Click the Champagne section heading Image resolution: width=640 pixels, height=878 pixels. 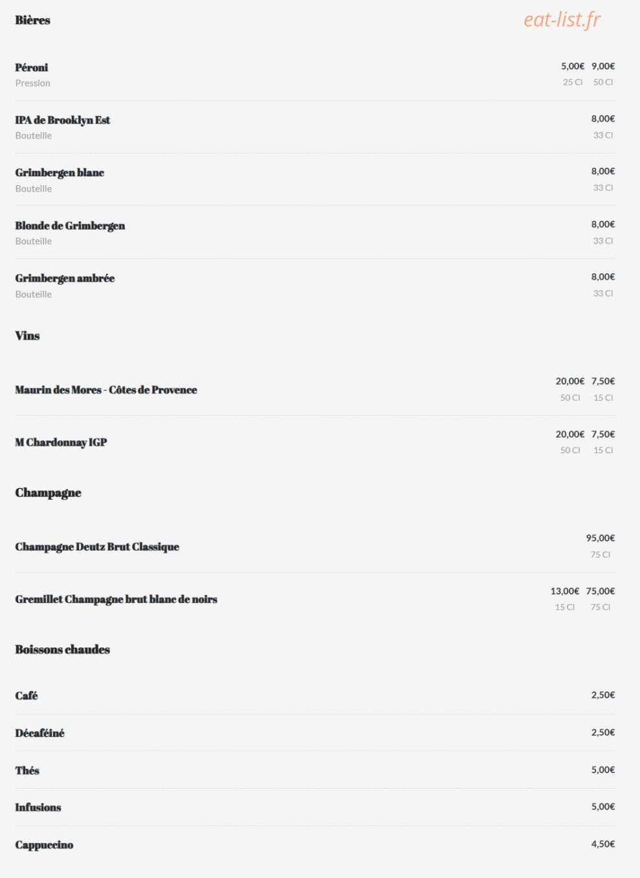tap(48, 493)
